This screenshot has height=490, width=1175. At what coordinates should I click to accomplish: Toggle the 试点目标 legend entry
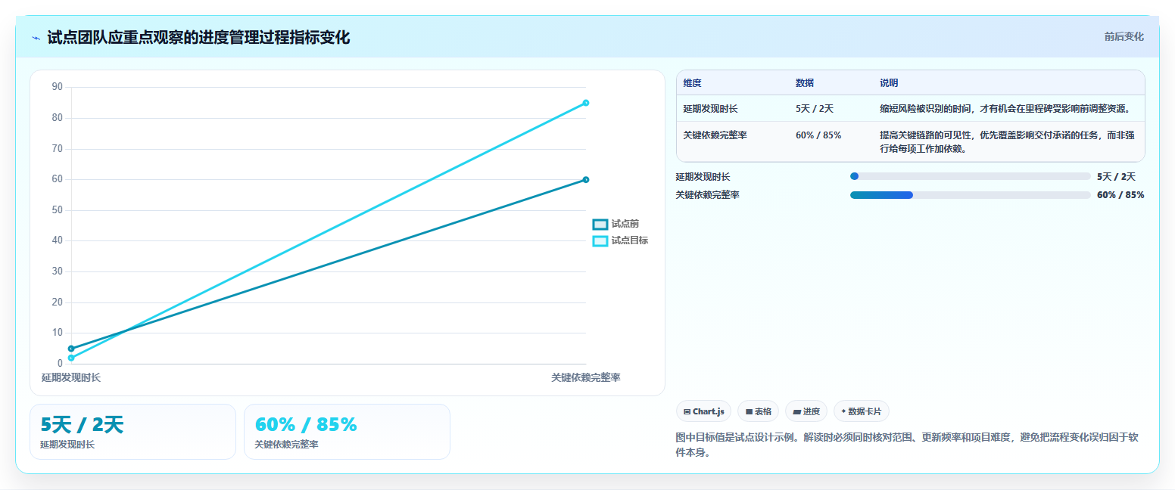pyautogui.click(x=620, y=240)
